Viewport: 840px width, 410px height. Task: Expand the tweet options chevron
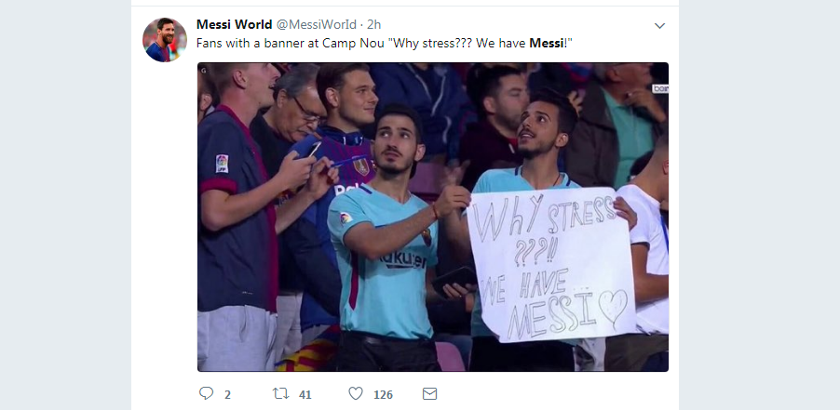click(x=659, y=26)
